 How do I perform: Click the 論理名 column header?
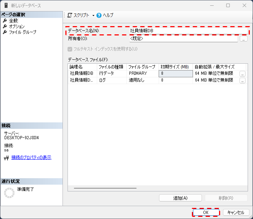(82, 67)
